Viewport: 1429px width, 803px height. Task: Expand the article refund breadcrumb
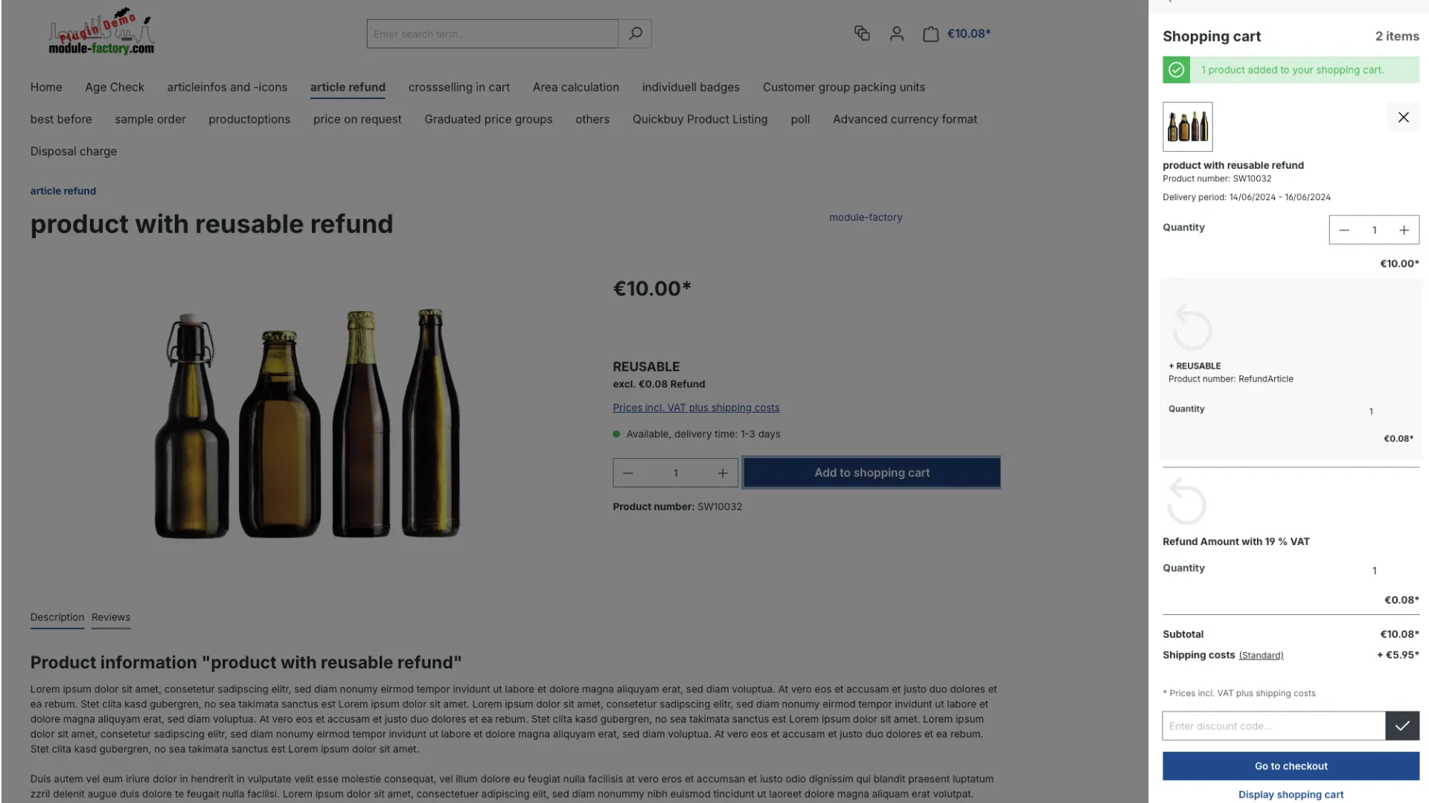(x=63, y=190)
